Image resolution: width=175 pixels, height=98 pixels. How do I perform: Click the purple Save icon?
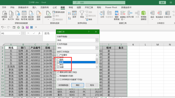tap(27, 27)
